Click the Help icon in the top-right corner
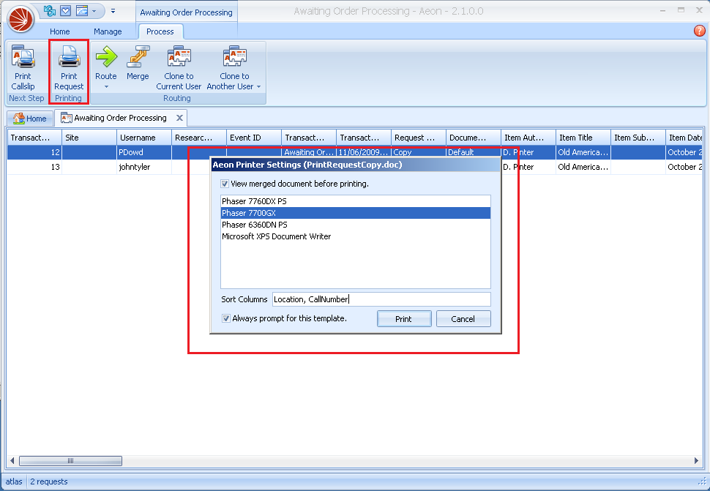This screenshot has width=710, height=491. 700,30
